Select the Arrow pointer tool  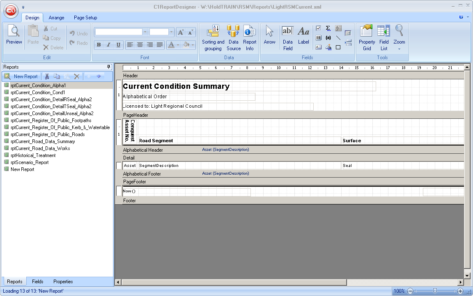point(269,35)
